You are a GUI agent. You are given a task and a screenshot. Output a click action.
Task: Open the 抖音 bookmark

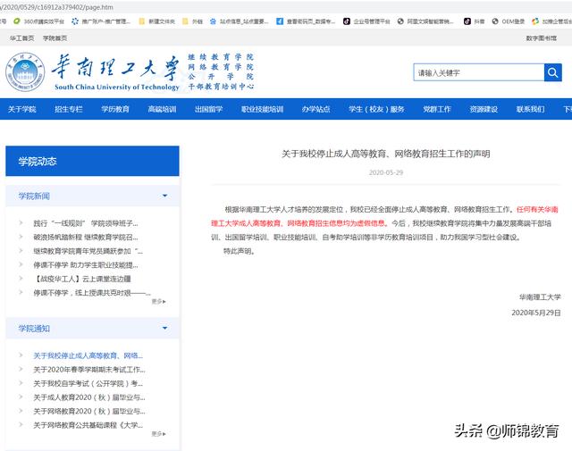pos(474,21)
